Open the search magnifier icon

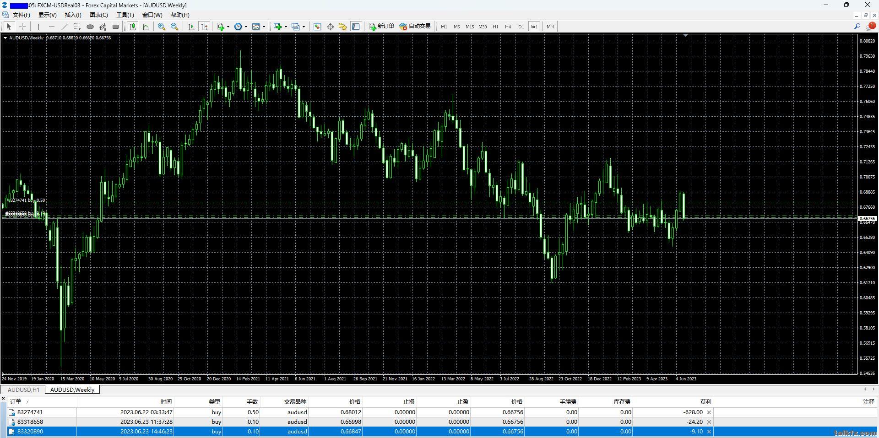pyautogui.click(x=857, y=27)
